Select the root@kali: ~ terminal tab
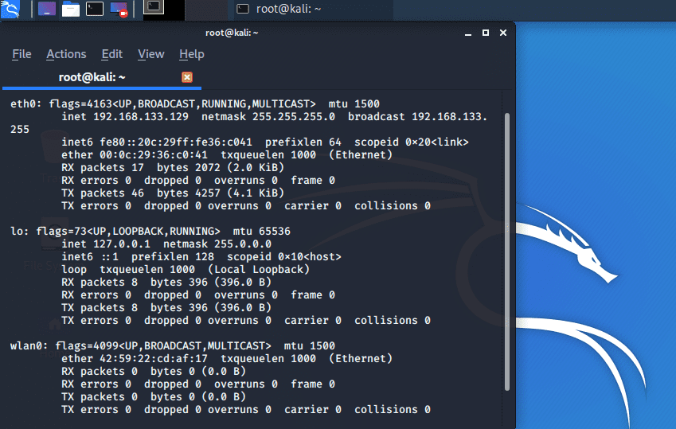The height and width of the screenshot is (429, 676). (92, 77)
